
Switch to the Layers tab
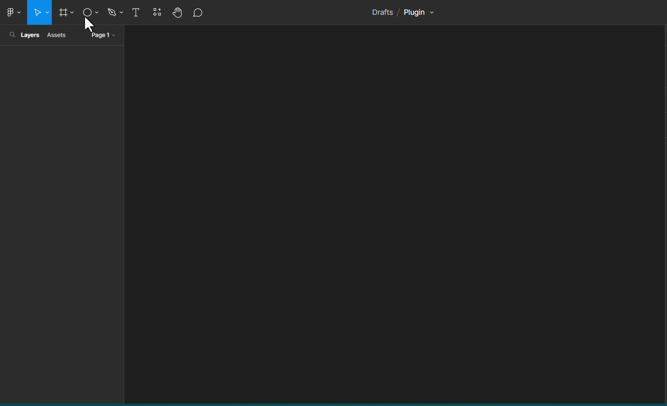(x=30, y=35)
